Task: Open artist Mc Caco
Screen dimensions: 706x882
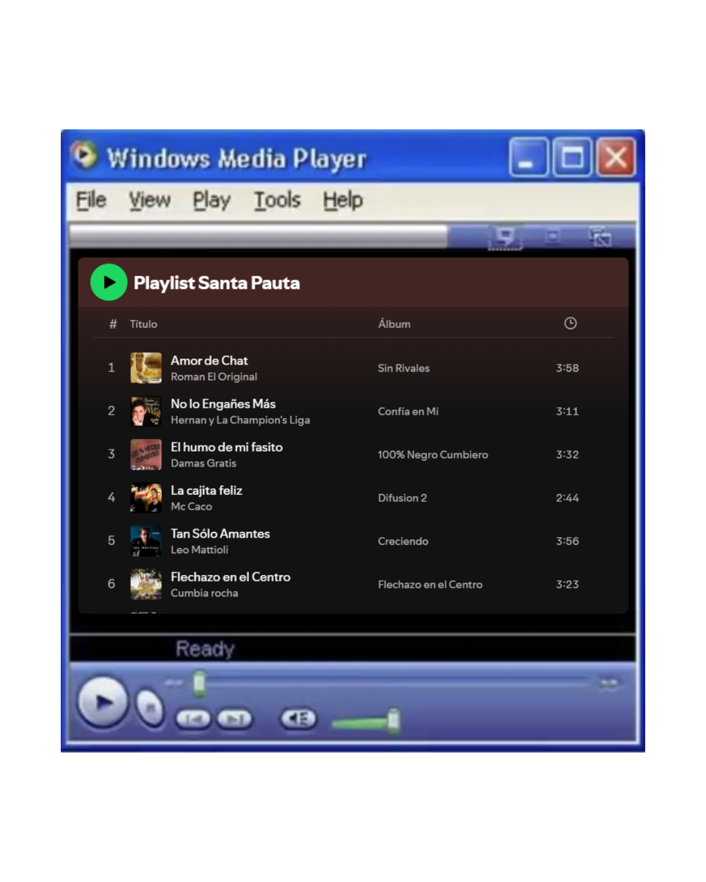Action: 192,506
